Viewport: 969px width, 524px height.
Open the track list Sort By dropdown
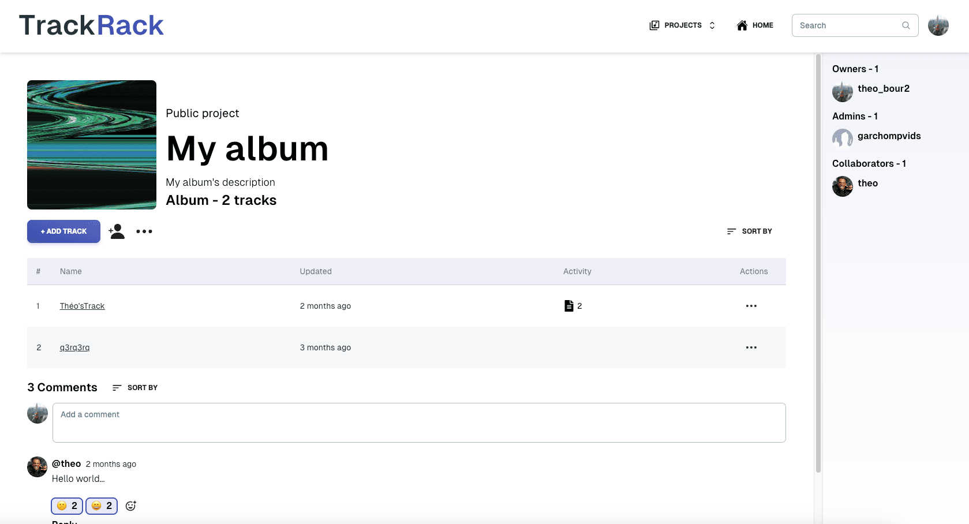[x=749, y=231]
